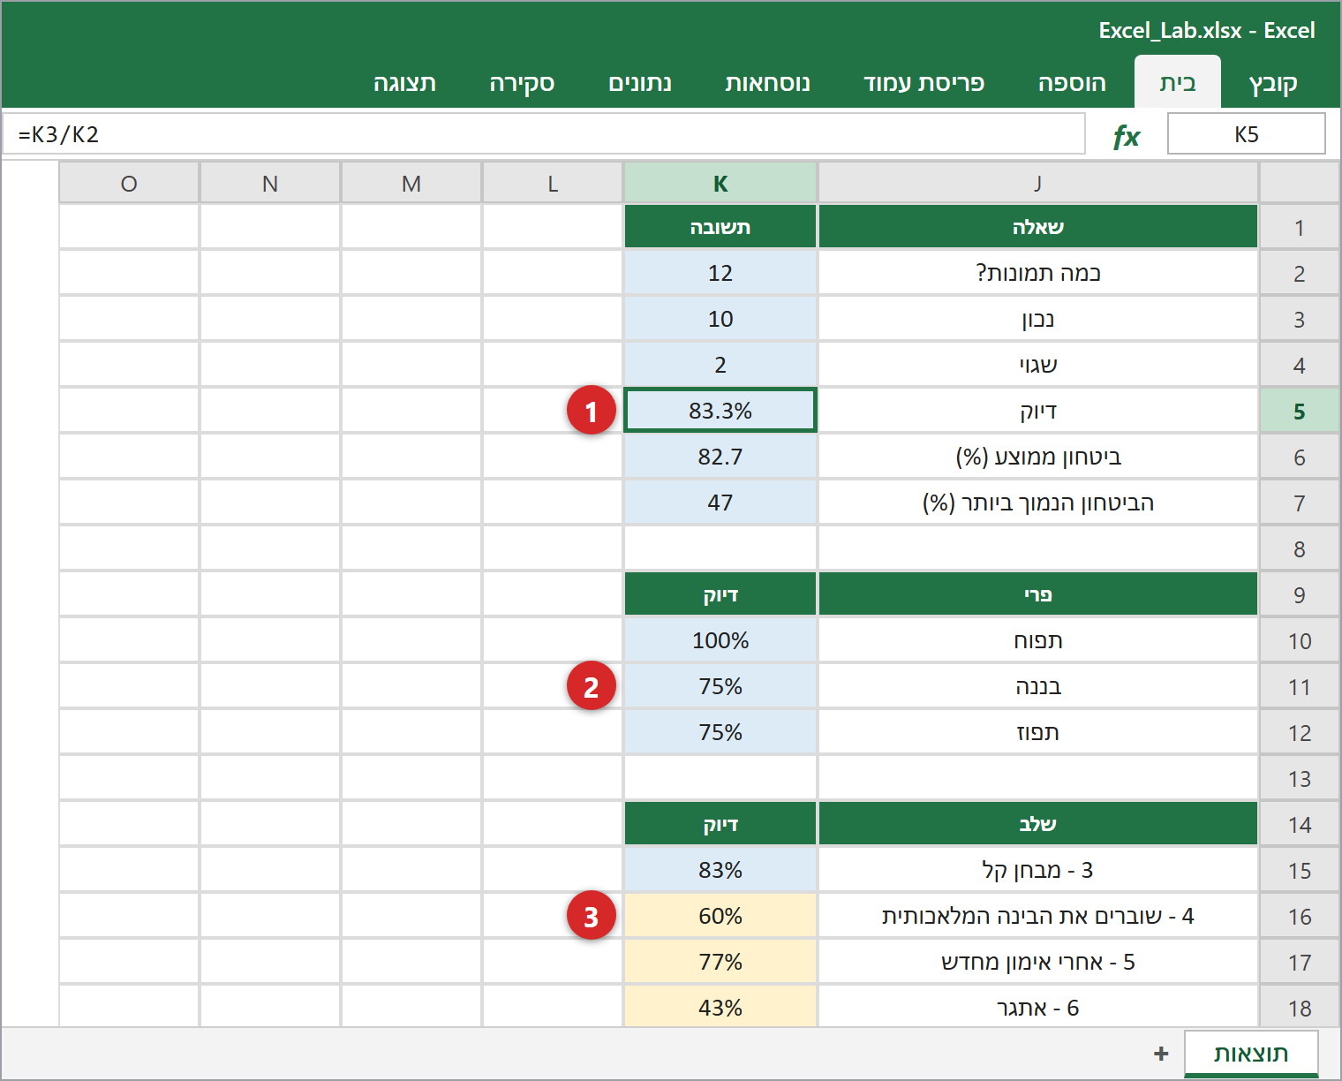1342x1081 pixels.
Task: Click the תשובה header cell
Action: [x=720, y=227]
